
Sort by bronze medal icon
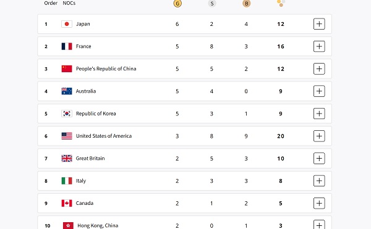pyautogui.click(x=246, y=3)
